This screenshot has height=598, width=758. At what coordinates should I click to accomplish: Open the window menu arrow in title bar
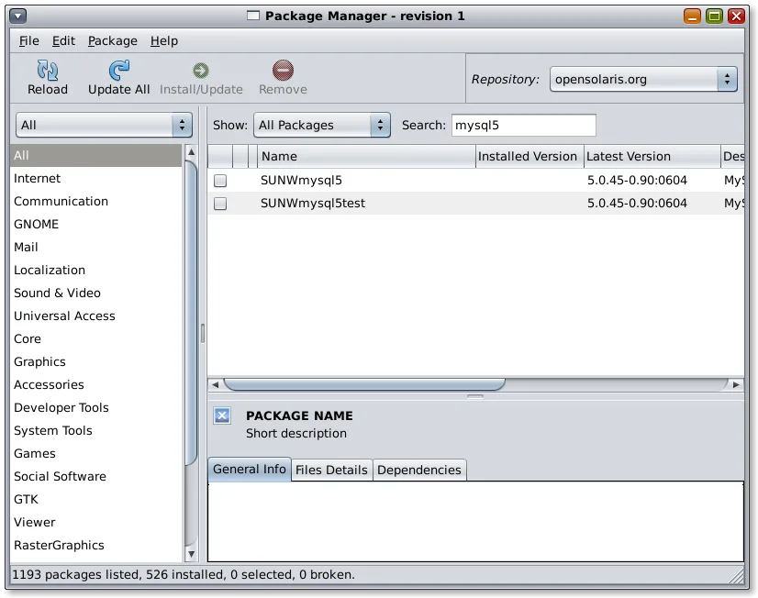click(x=17, y=16)
